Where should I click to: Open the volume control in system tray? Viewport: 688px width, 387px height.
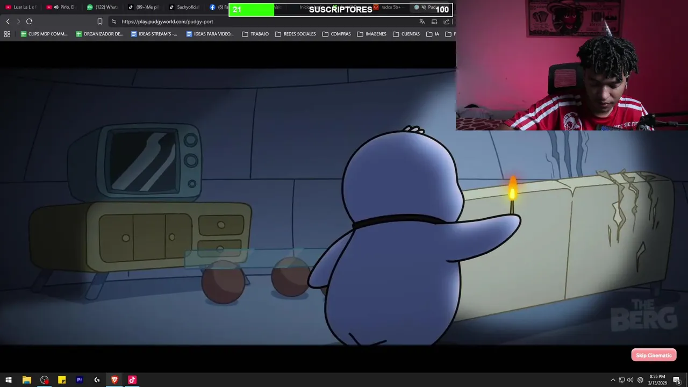[630, 380]
